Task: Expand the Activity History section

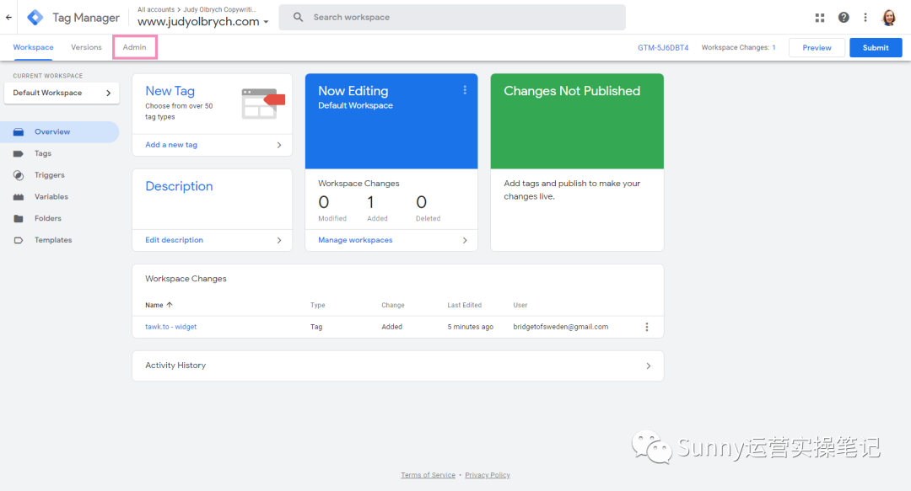Action: tap(397, 366)
